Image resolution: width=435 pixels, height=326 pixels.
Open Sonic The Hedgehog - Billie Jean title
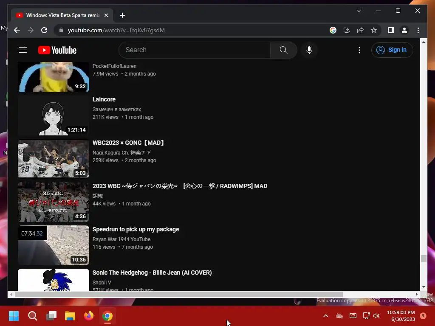[x=152, y=273]
